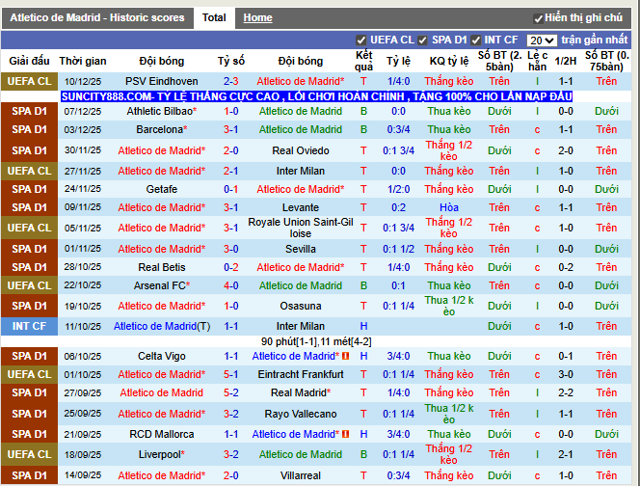Toggle the Hiển thị ghi chú checkbox

click(538, 18)
